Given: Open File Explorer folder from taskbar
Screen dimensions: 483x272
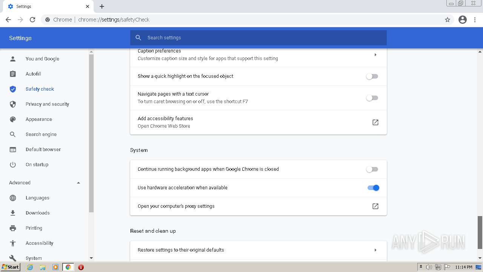Looking at the screenshot, I should (x=43, y=267).
